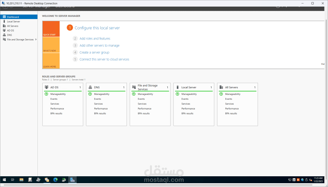Click Add other servers to manage
This screenshot has height=187, width=328.
(x=100, y=46)
